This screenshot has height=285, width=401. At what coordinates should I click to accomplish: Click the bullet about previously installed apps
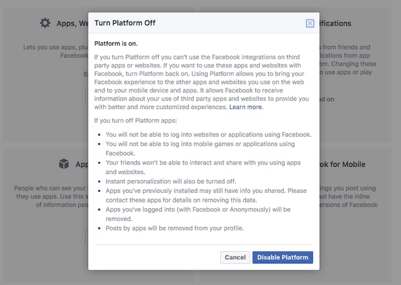click(x=206, y=191)
